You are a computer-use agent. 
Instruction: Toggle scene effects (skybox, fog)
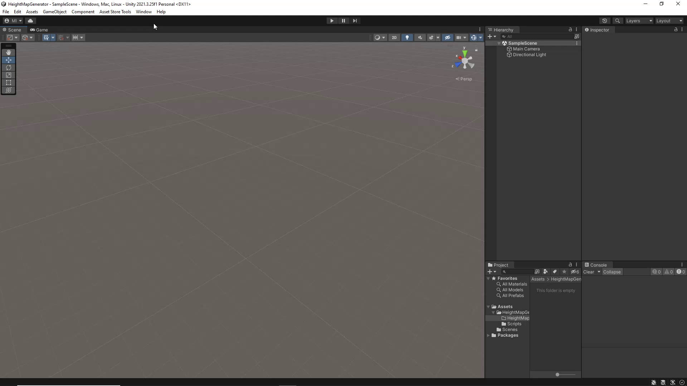click(x=431, y=38)
